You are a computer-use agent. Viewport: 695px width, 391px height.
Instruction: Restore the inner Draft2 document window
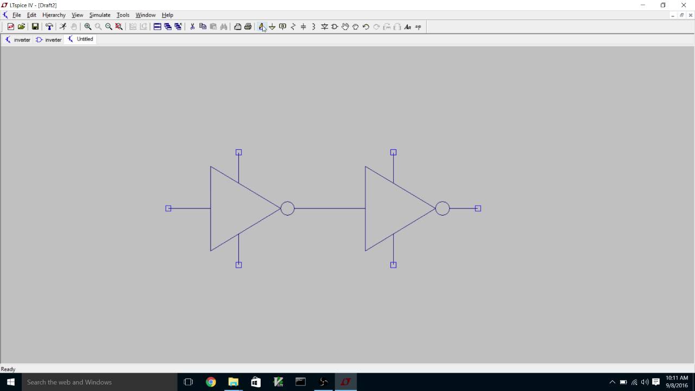682,15
